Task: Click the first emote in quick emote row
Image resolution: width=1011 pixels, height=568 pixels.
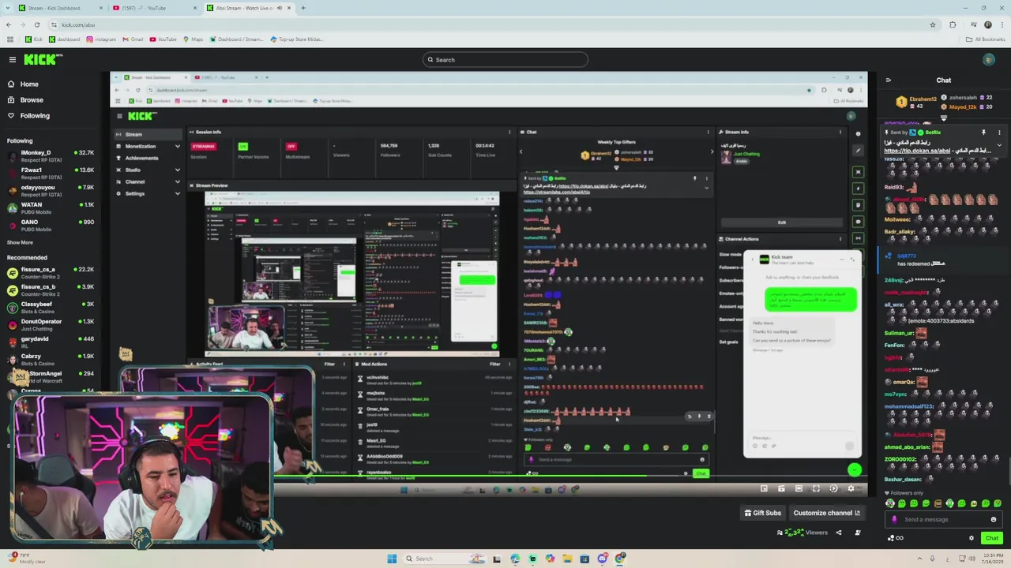Action: pos(891,503)
